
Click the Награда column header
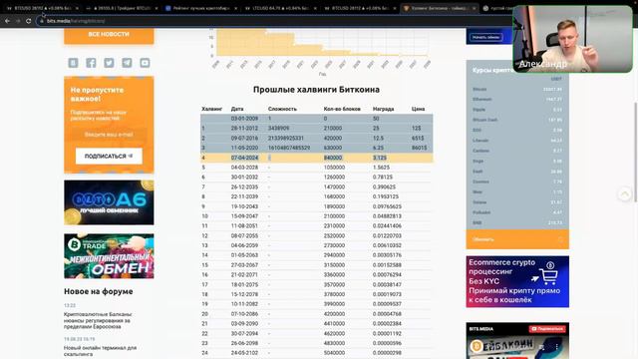pyautogui.click(x=383, y=109)
